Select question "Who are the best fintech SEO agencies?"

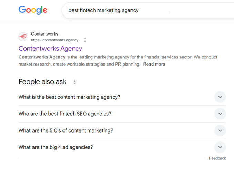click(x=65, y=114)
